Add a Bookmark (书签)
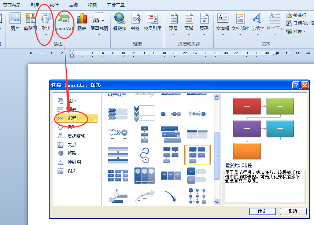The image size is (314, 225). pos(135,22)
